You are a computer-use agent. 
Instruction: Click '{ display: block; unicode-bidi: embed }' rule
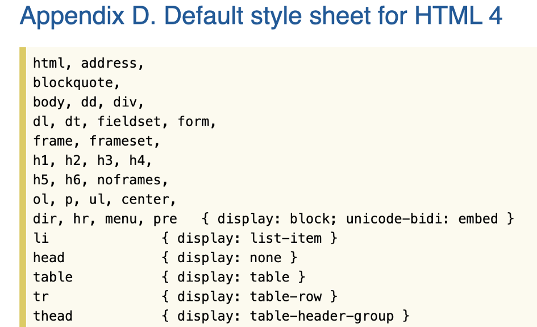(358, 219)
